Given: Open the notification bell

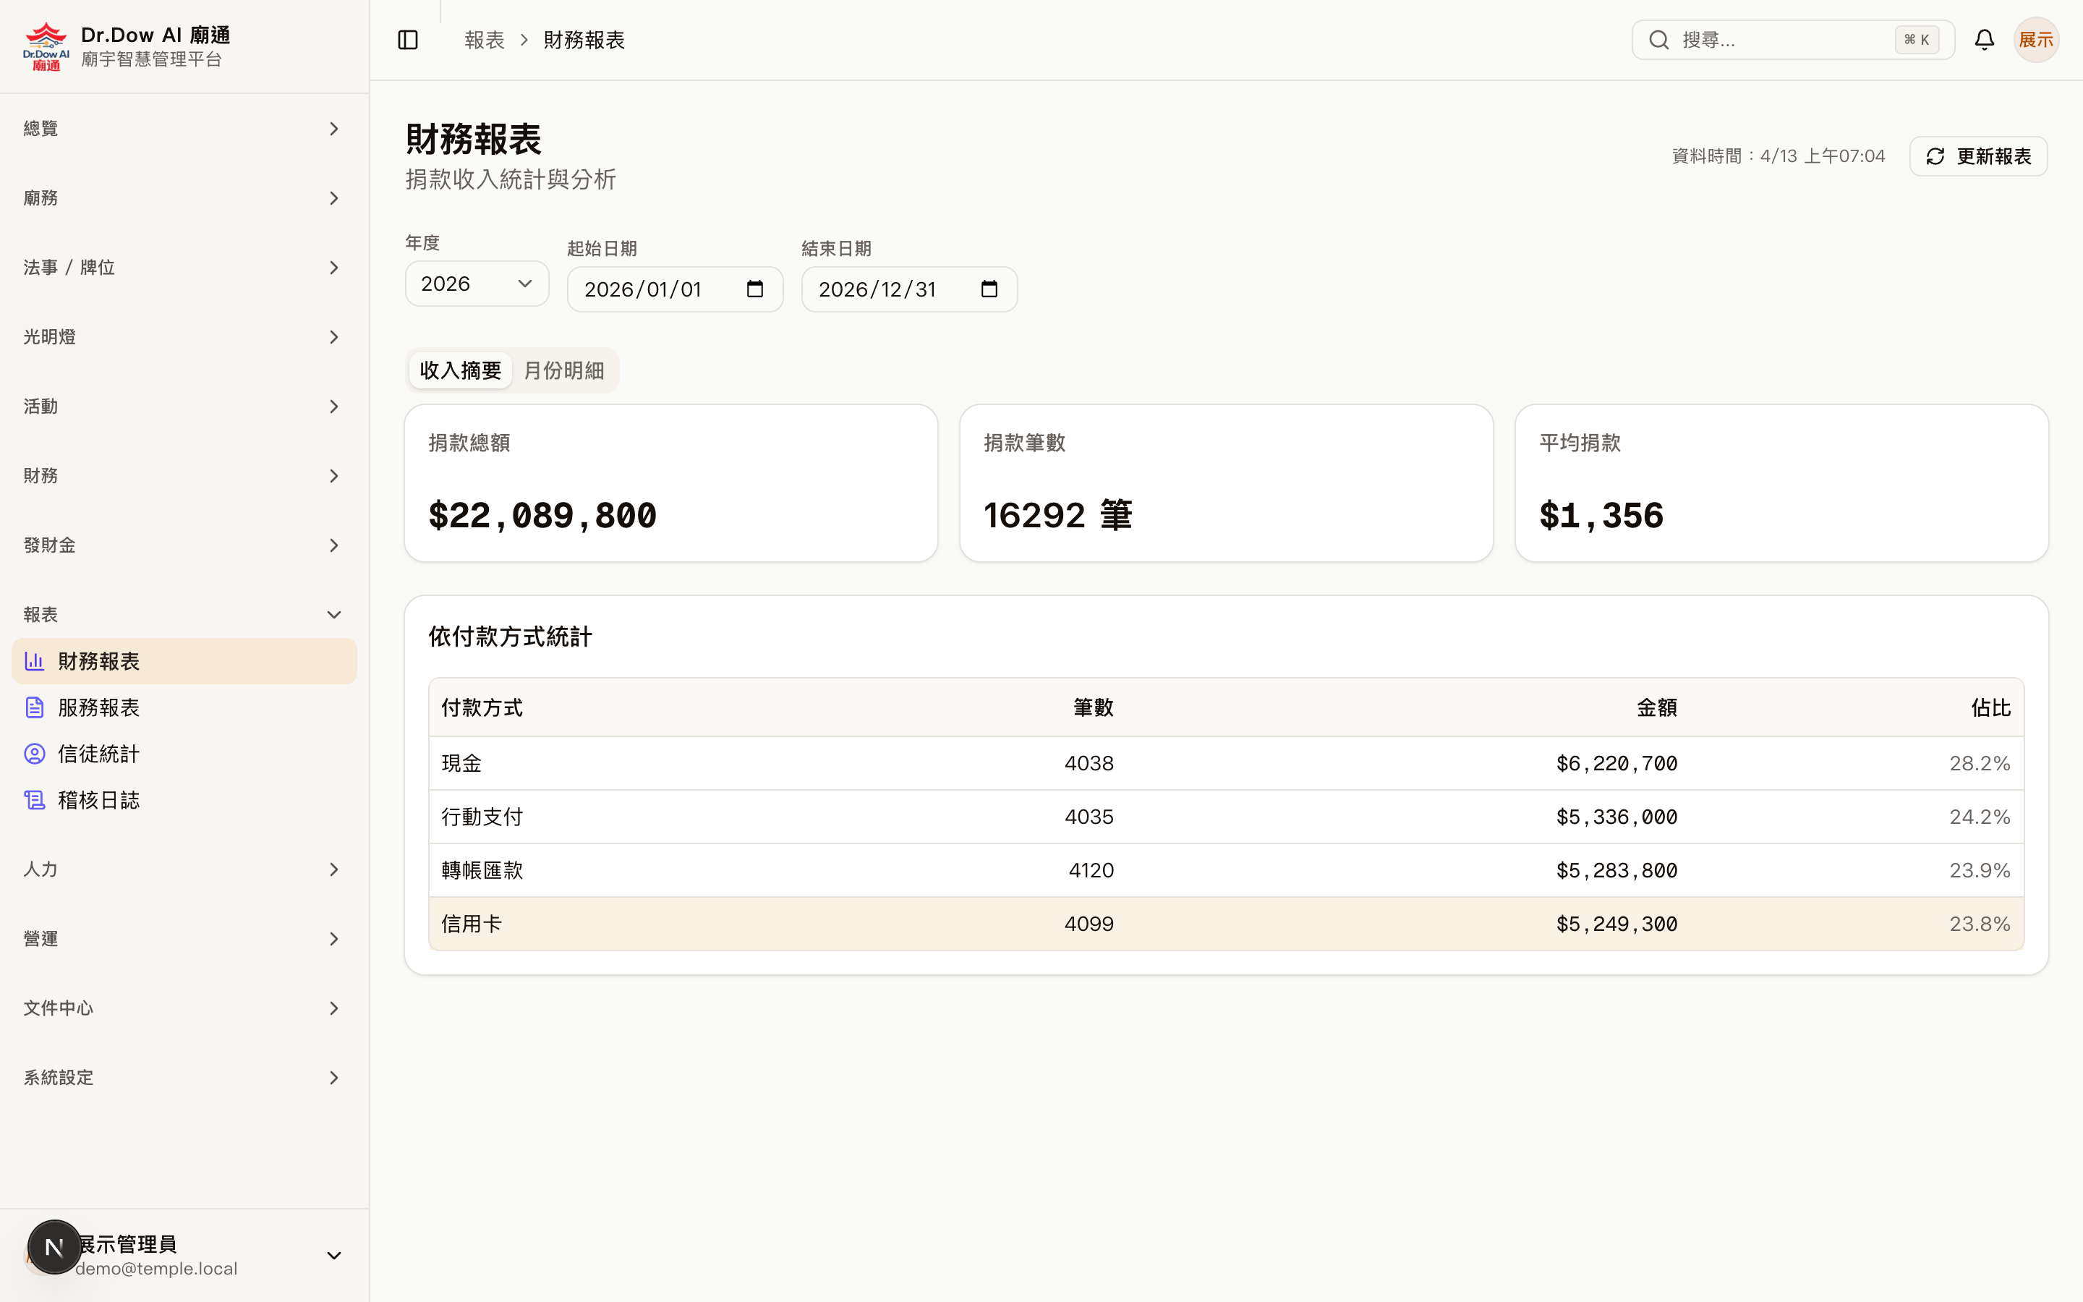Looking at the screenshot, I should (x=1984, y=40).
